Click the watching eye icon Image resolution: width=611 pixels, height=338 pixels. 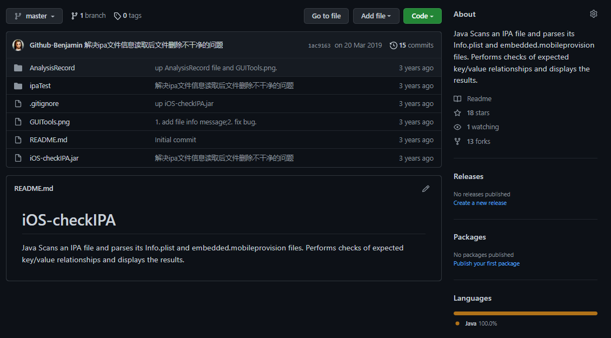pyautogui.click(x=457, y=127)
